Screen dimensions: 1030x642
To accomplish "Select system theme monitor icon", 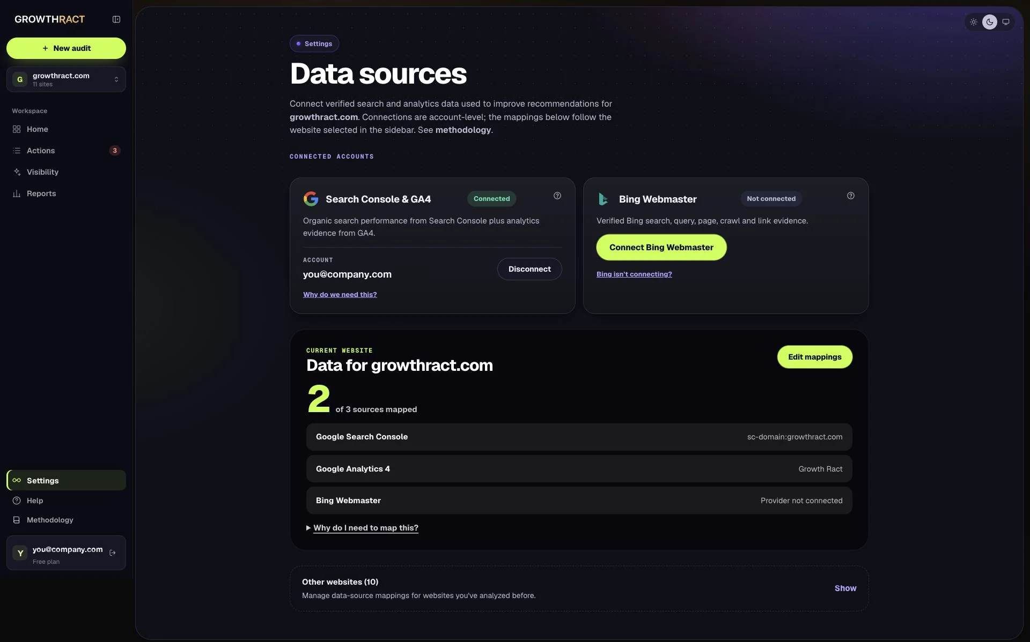I will click(x=1006, y=22).
